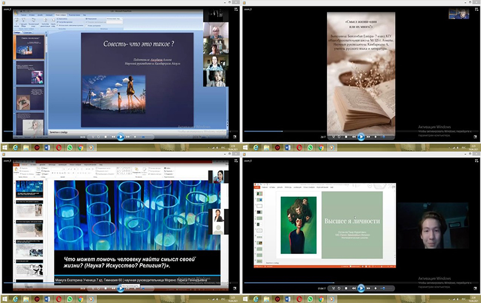Adjust the volume slider in the 'Смысл жизни' player
The image size is (481, 303).
coord(385,137)
